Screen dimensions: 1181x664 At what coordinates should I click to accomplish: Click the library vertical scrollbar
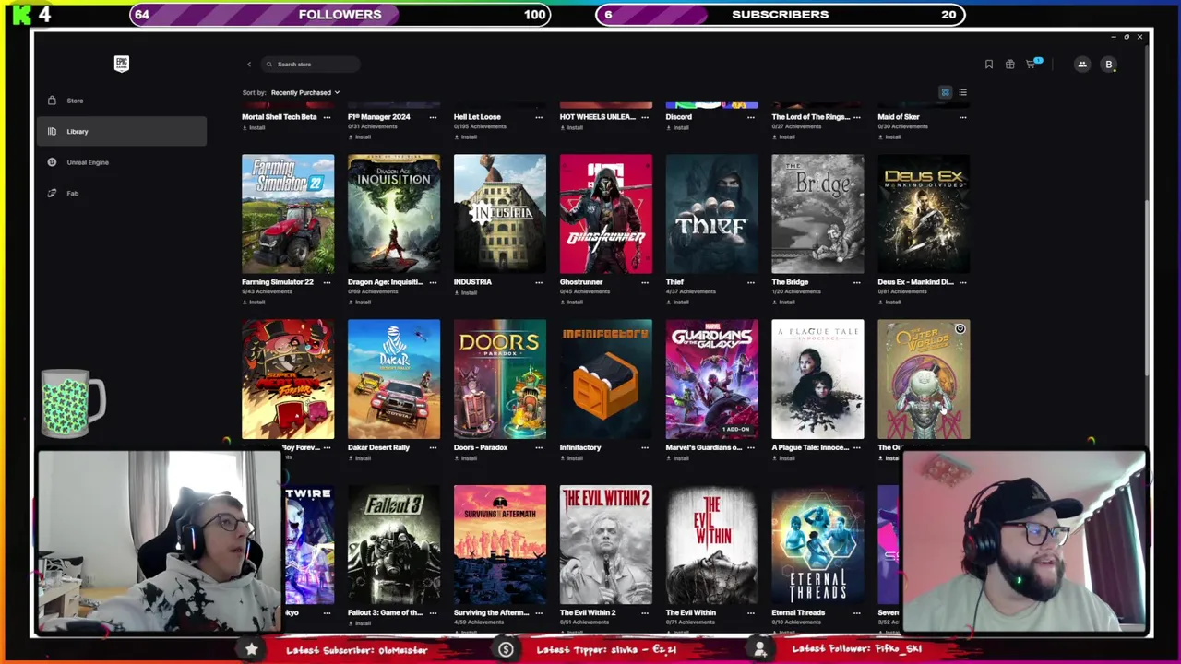tap(1148, 286)
